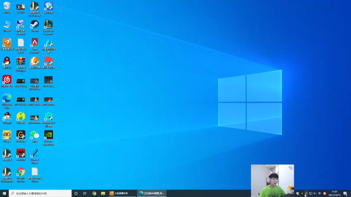
Task: Launch GeForce Experience shortcut
Action: pyautogui.click(x=49, y=138)
